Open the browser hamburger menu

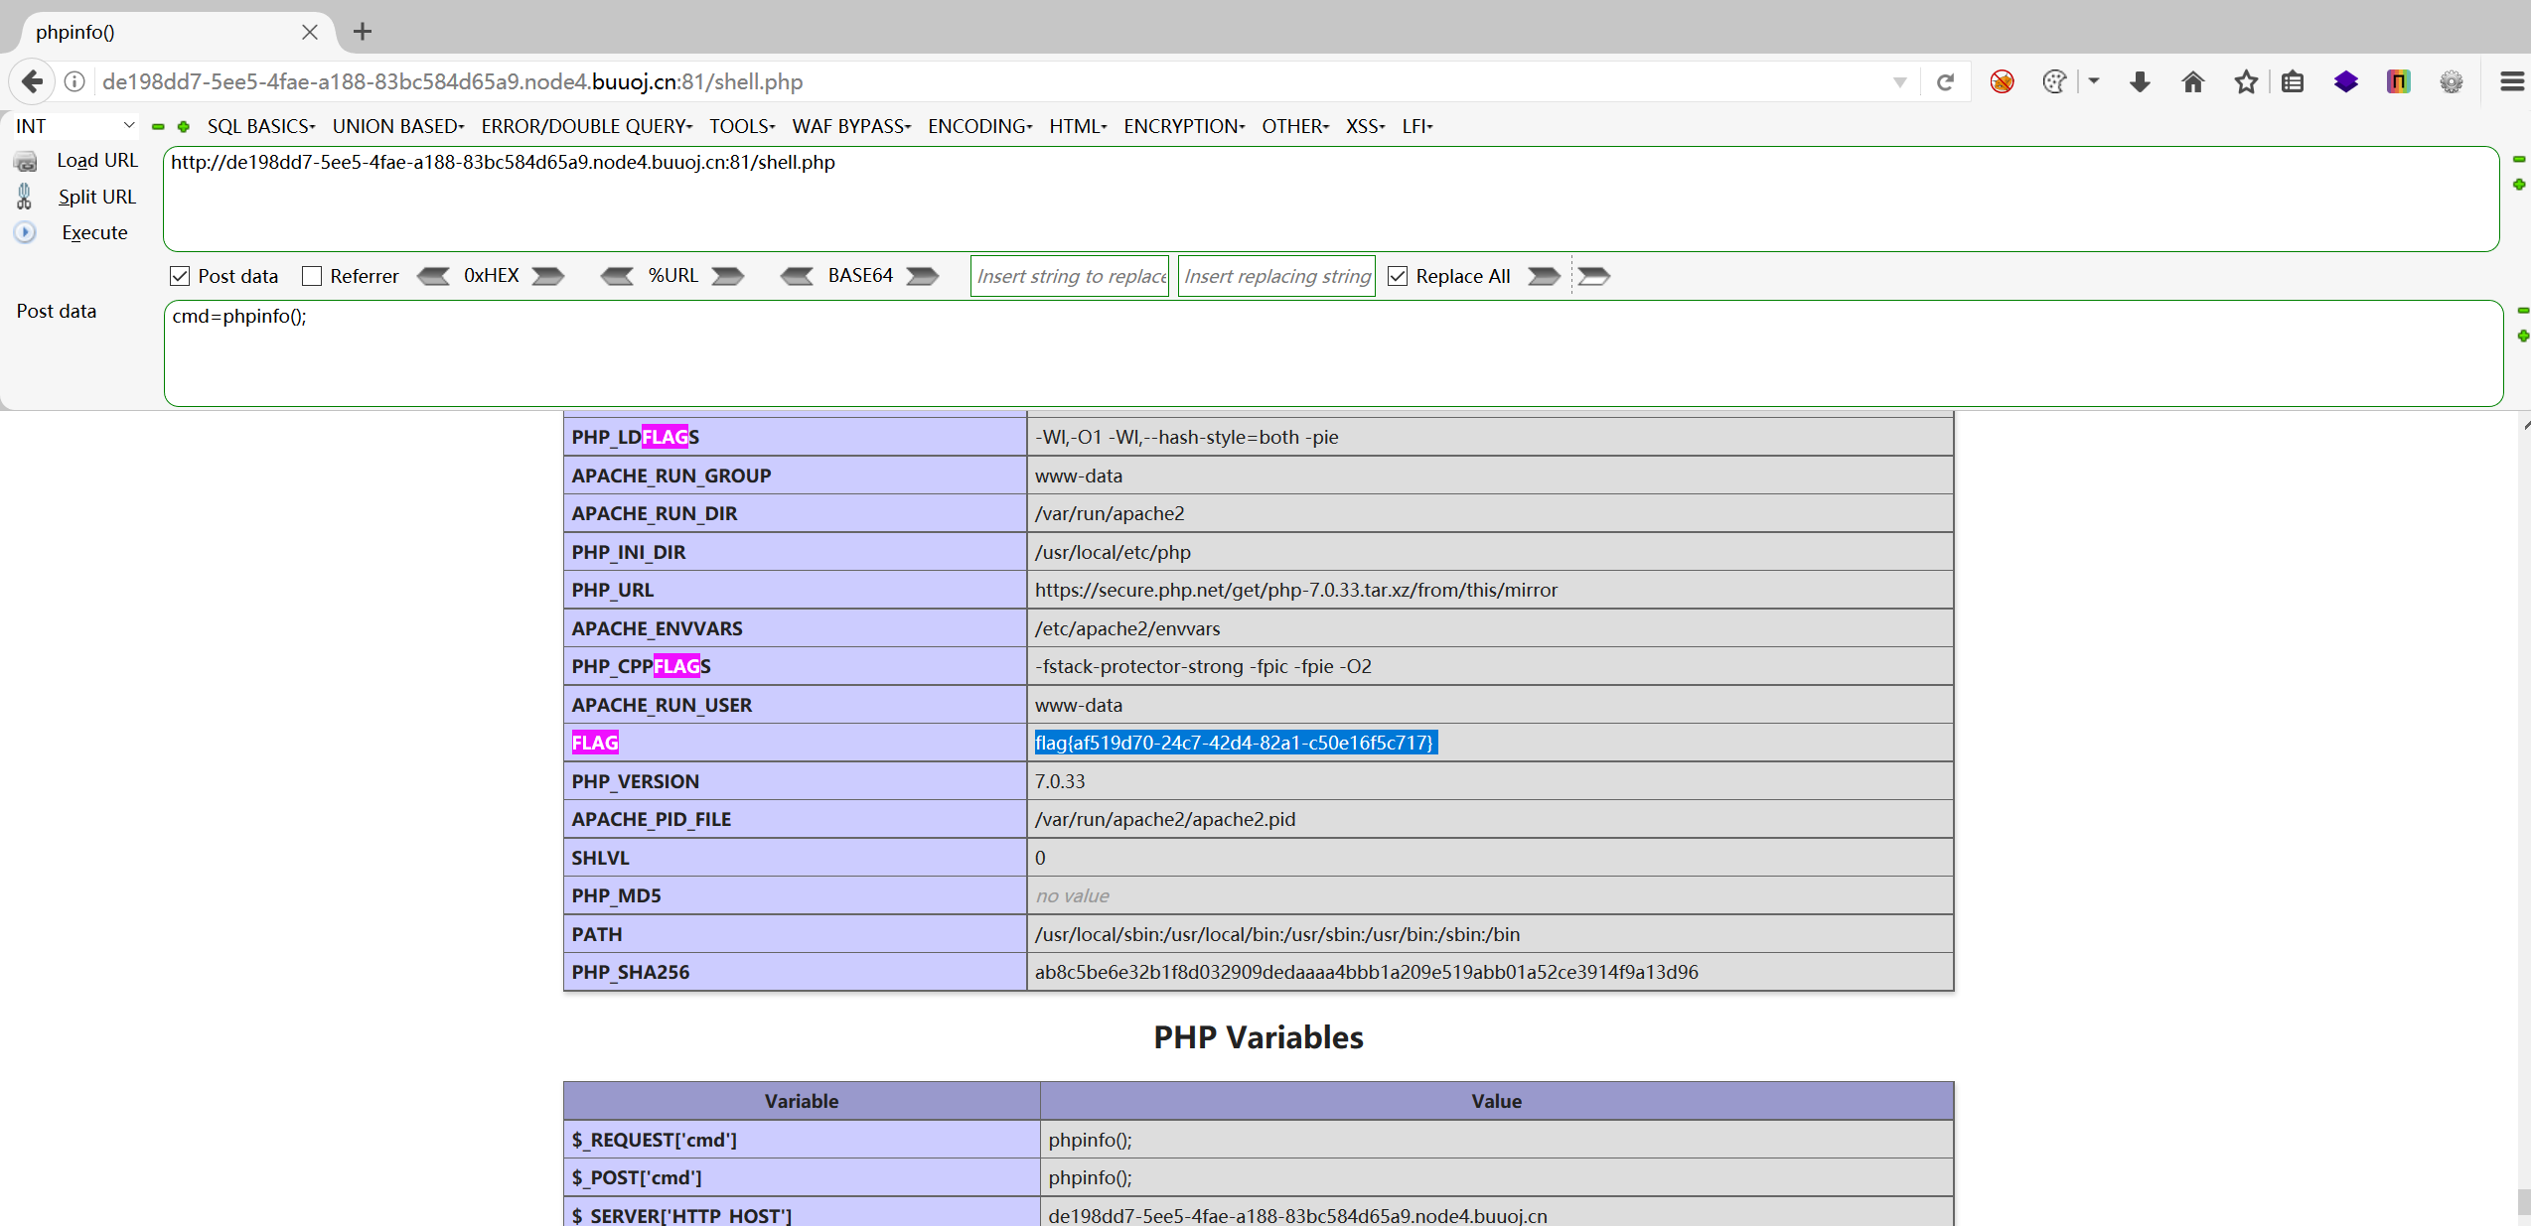pyautogui.click(x=2511, y=81)
